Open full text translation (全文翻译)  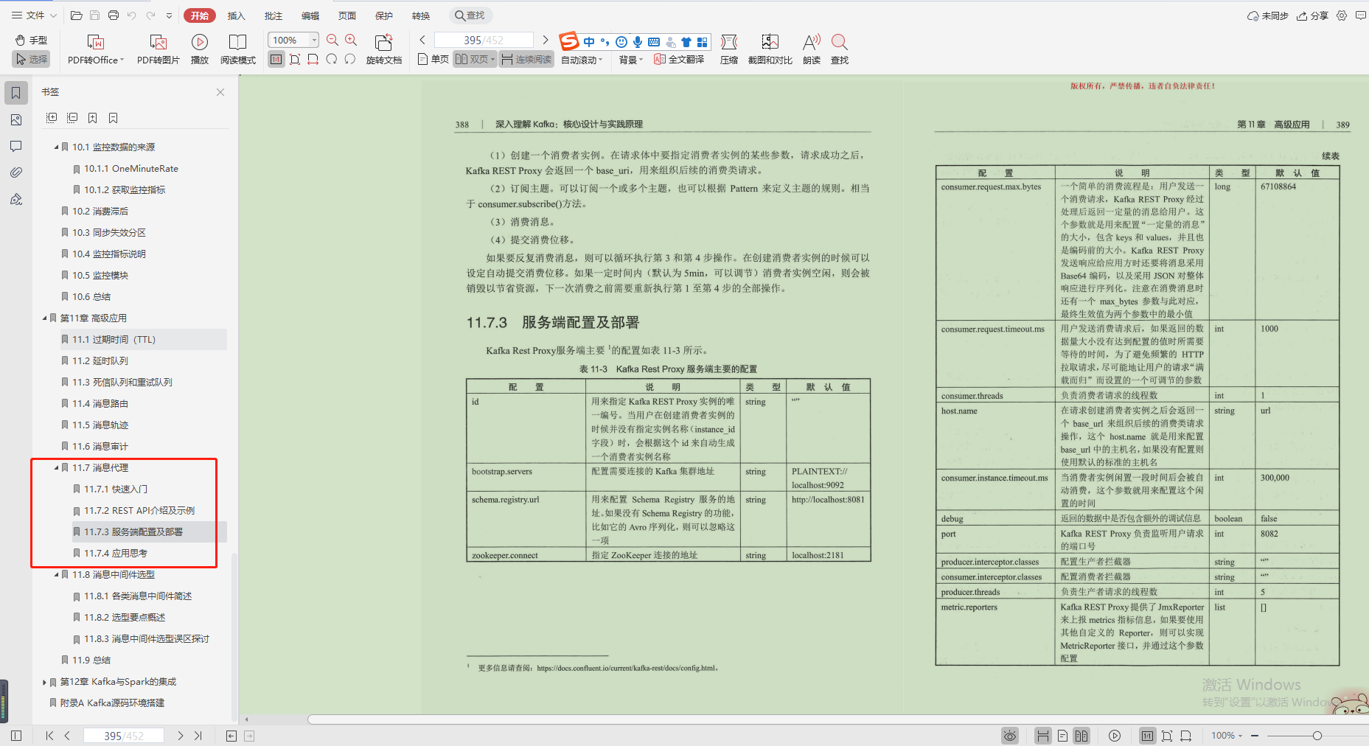coord(679,59)
